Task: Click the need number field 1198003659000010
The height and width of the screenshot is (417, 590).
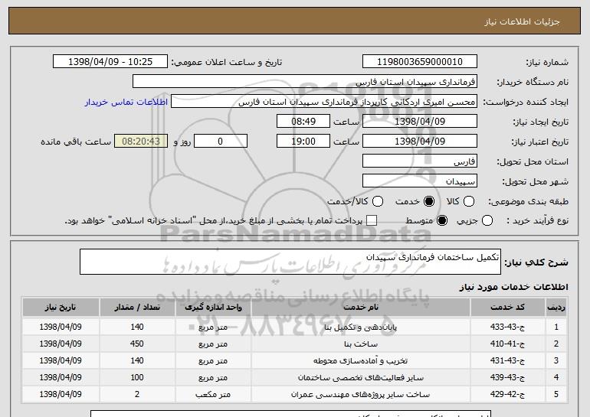Action: click(420, 62)
